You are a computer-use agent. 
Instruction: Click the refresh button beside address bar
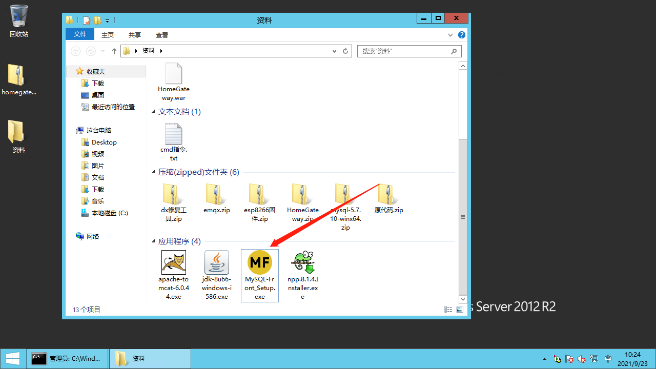pos(345,51)
